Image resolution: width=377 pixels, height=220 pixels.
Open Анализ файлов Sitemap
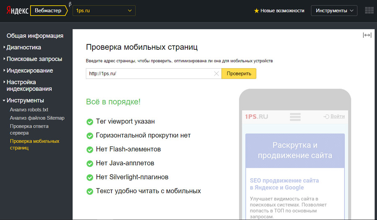click(37, 118)
